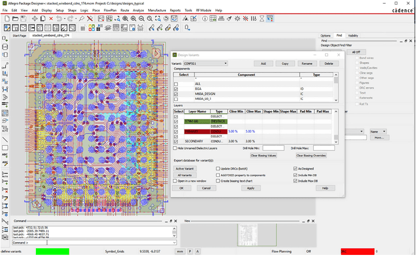
Task: Uncheck the Include Max DB checkbox
Action: [295, 181]
